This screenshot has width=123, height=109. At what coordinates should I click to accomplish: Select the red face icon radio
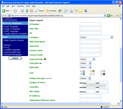[101, 74]
